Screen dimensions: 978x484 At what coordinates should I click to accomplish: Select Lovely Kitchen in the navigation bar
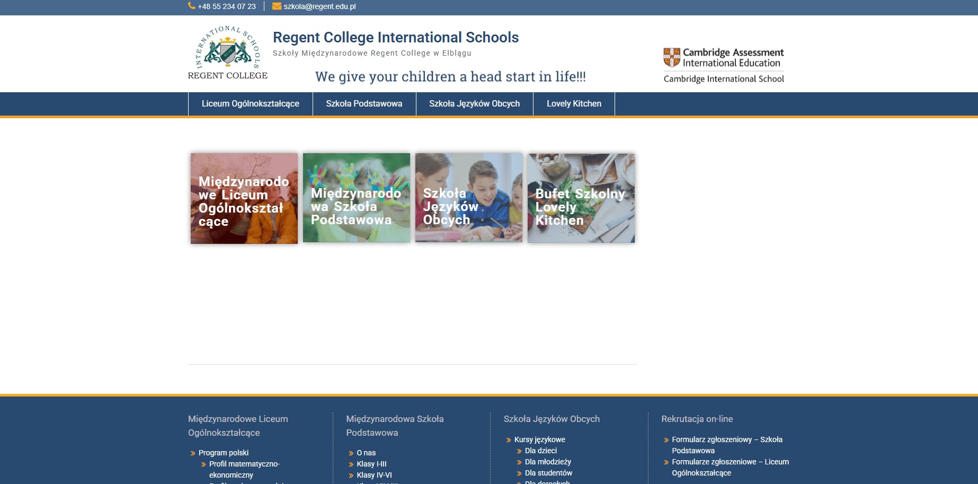574,104
